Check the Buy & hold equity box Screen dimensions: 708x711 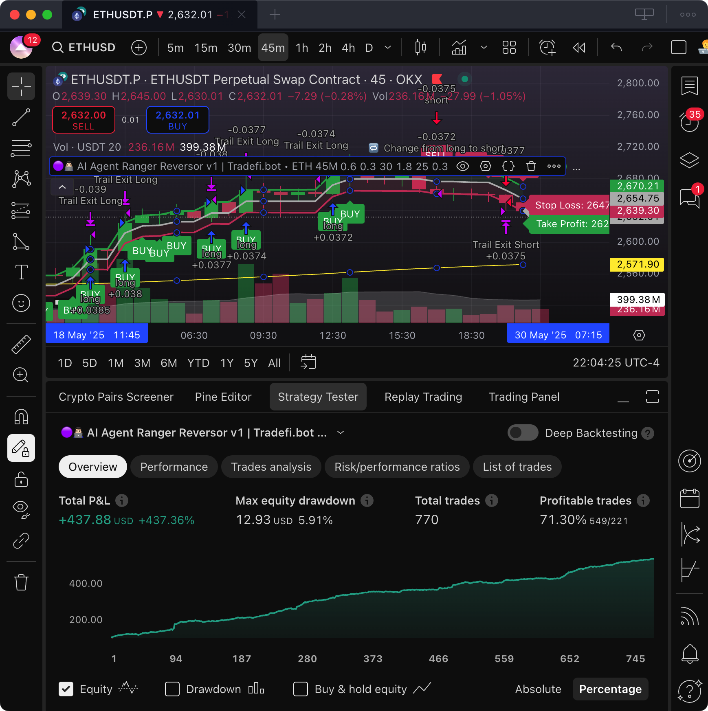(x=301, y=689)
